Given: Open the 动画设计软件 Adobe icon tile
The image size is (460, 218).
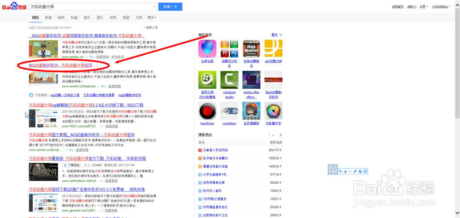Looking at the screenshot, I should pyautogui.click(x=230, y=49).
